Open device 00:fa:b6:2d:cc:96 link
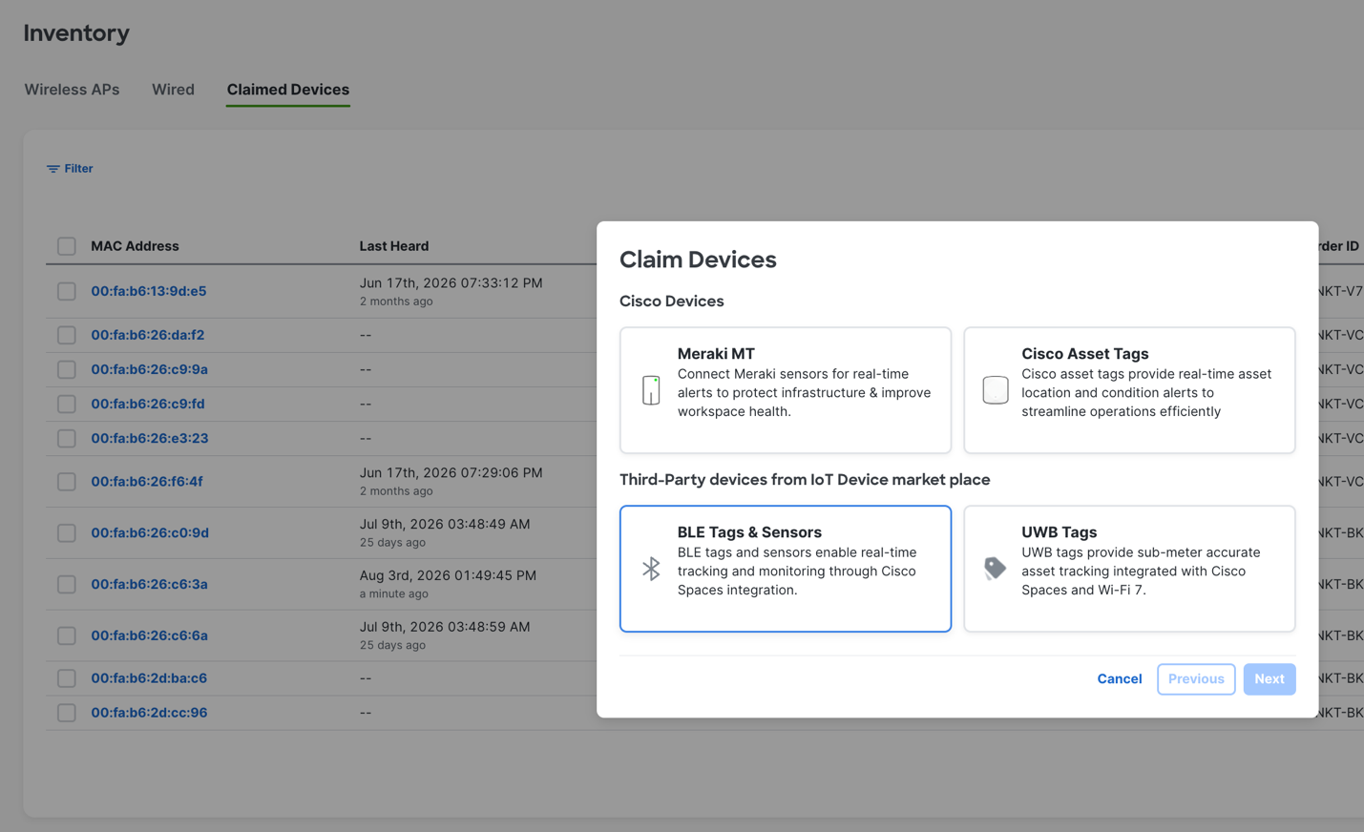The height and width of the screenshot is (832, 1364). click(x=149, y=713)
